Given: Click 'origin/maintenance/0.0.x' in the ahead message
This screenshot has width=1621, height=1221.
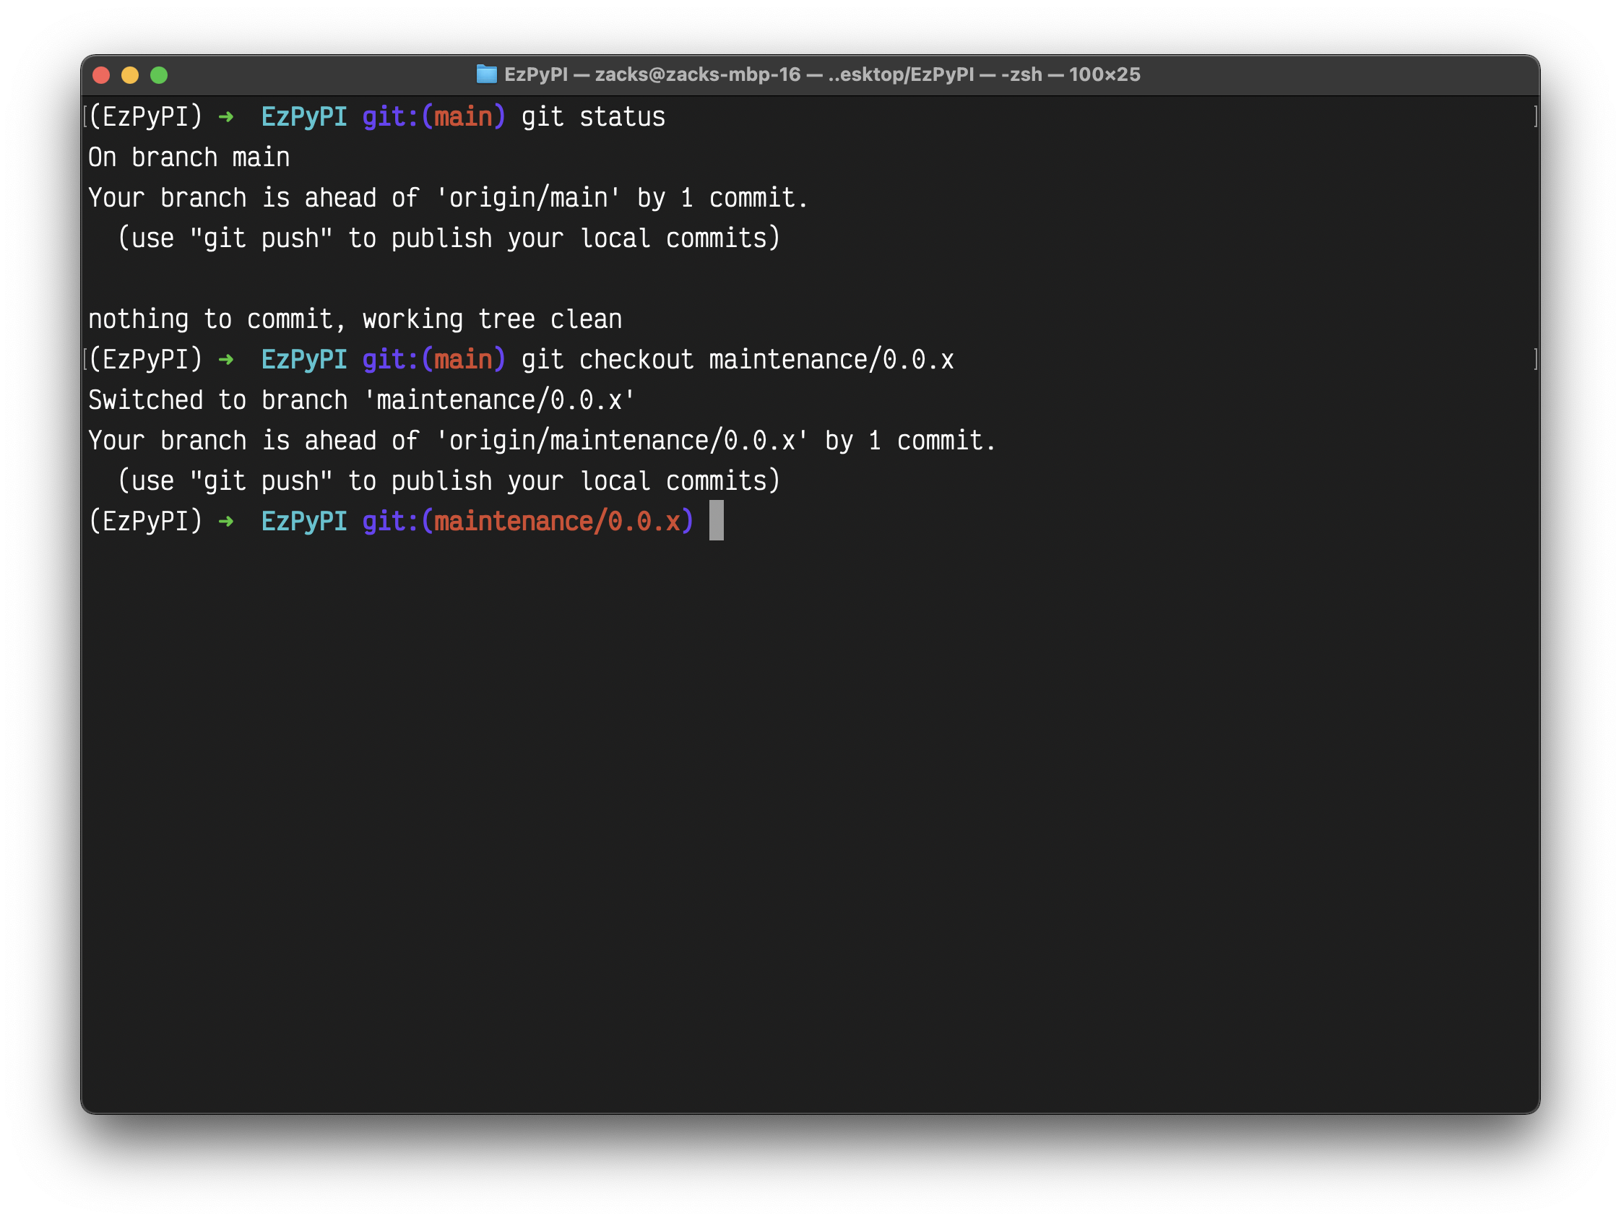Looking at the screenshot, I should (621, 441).
